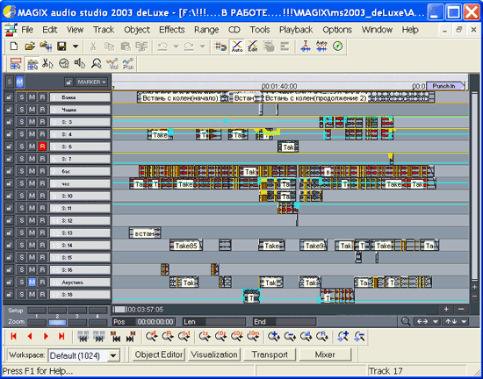483x379 pixels.
Task: Click the Object Editor button
Action: 159,354
